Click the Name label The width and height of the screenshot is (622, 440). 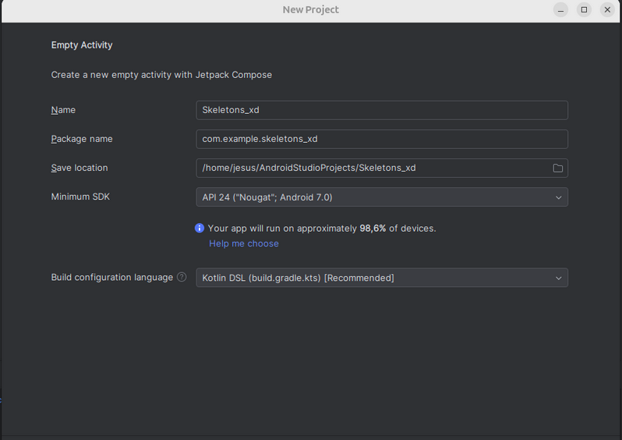click(x=63, y=110)
